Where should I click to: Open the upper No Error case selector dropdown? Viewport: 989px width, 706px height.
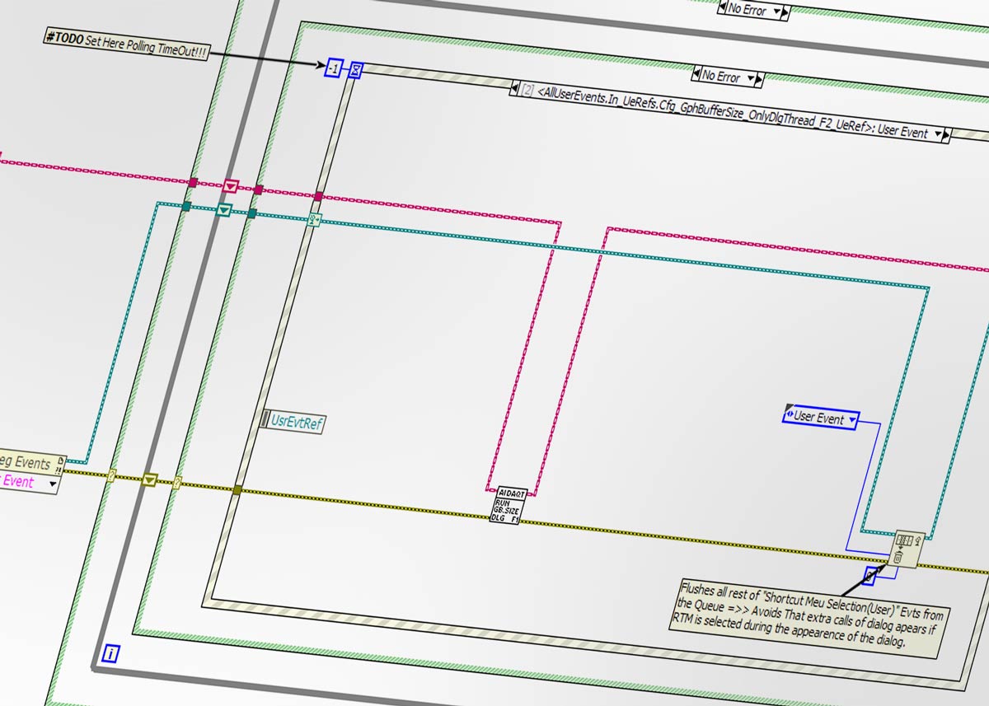[x=774, y=12]
